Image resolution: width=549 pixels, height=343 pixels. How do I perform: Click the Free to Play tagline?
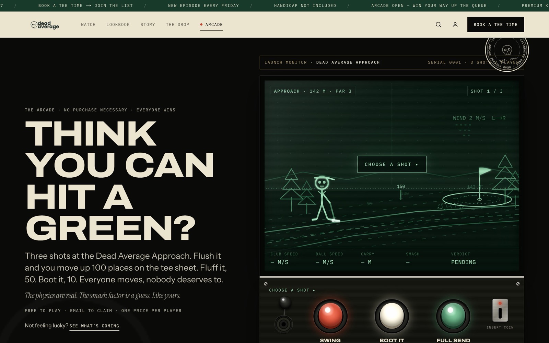pos(103,311)
